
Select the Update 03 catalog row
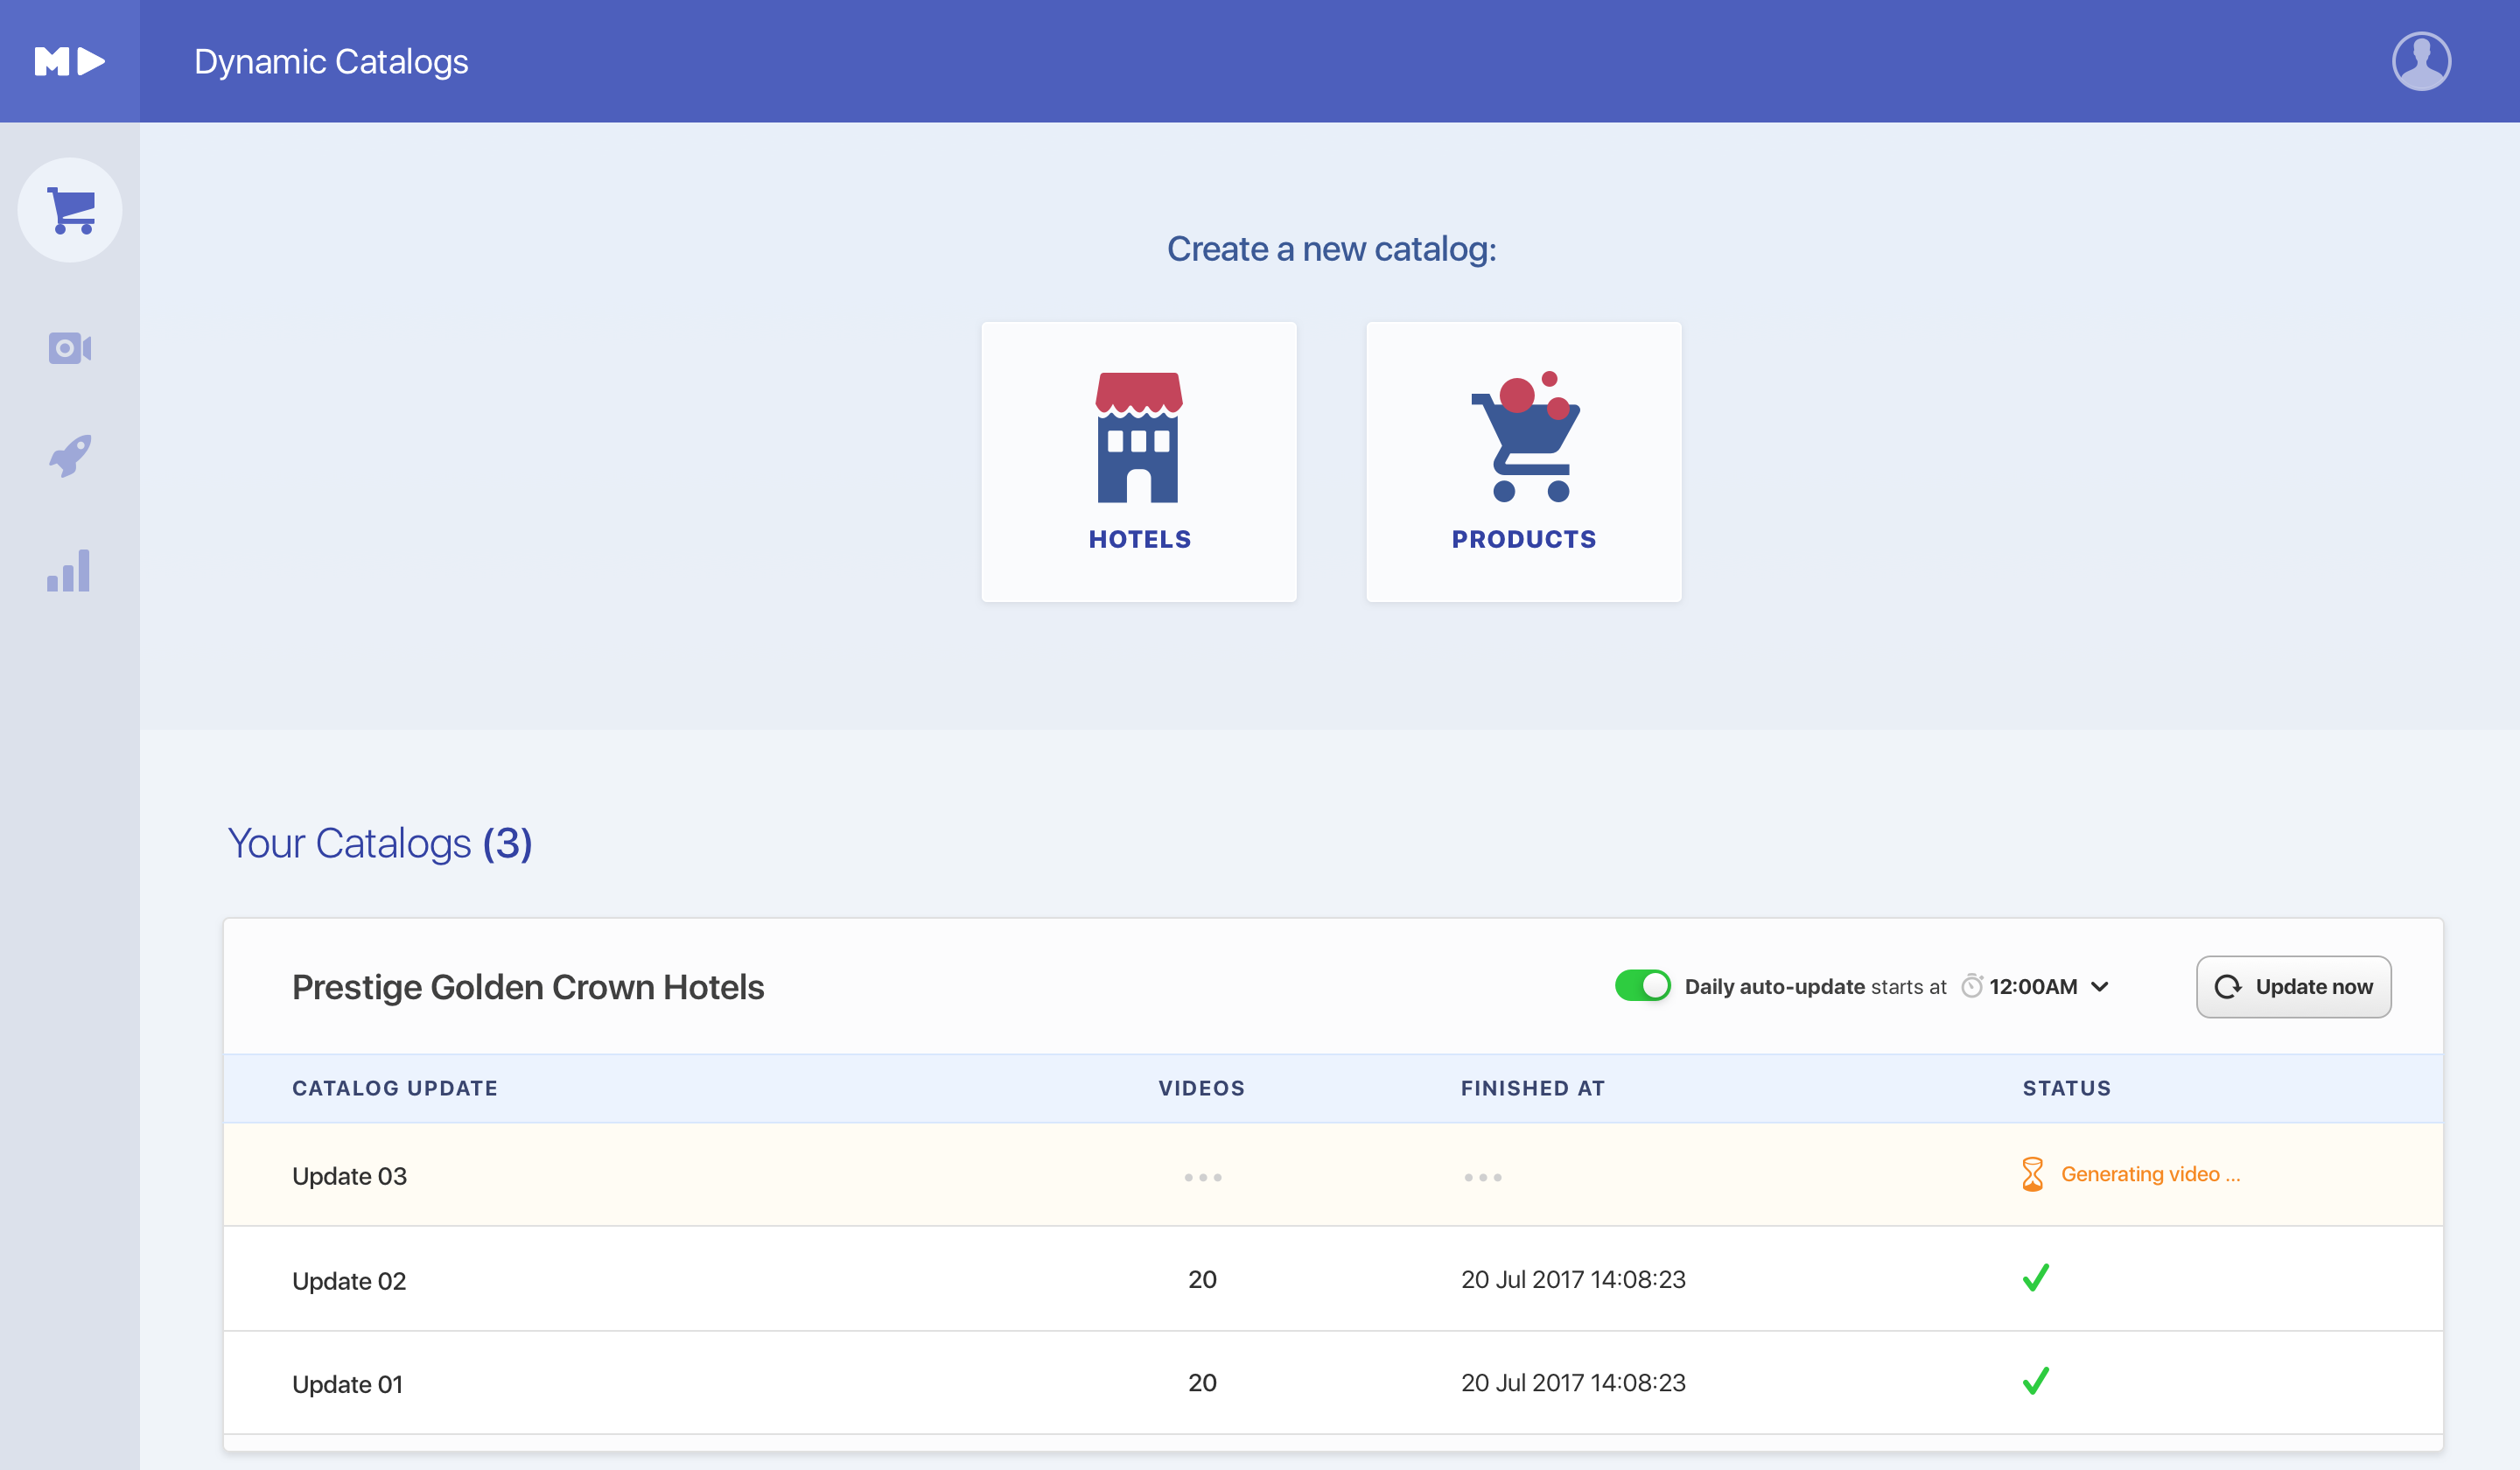pos(349,1176)
